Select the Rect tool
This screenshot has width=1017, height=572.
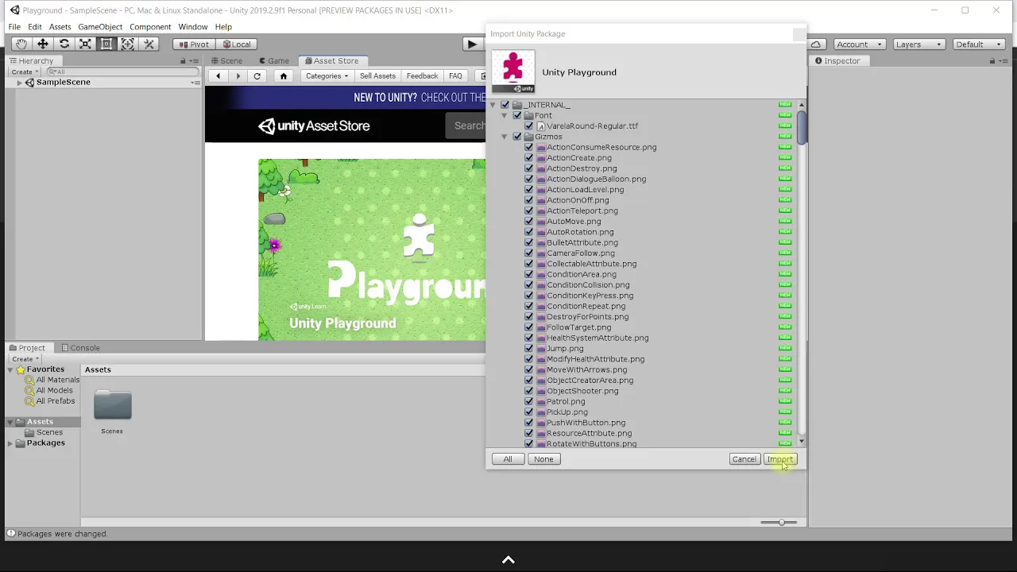click(x=106, y=44)
